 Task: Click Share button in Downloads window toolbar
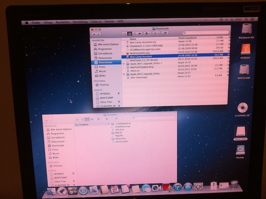pos(165,33)
